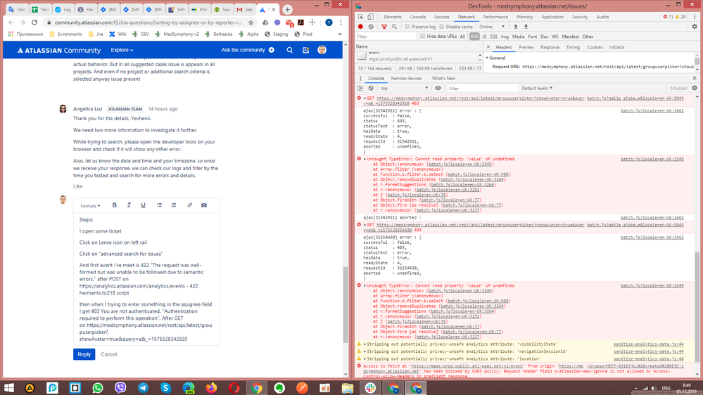This screenshot has width=703, height=395.
Task: Click the Network filter input field
Action: click(x=386, y=37)
